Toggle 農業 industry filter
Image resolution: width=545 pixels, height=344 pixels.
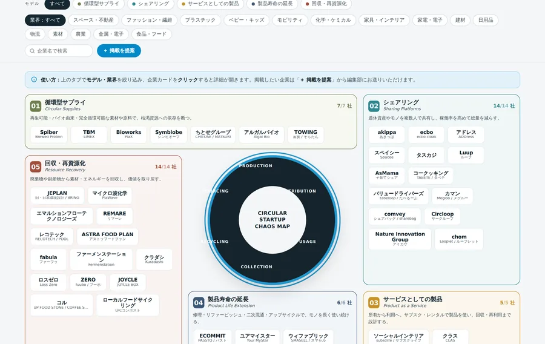(x=81, y=34)
